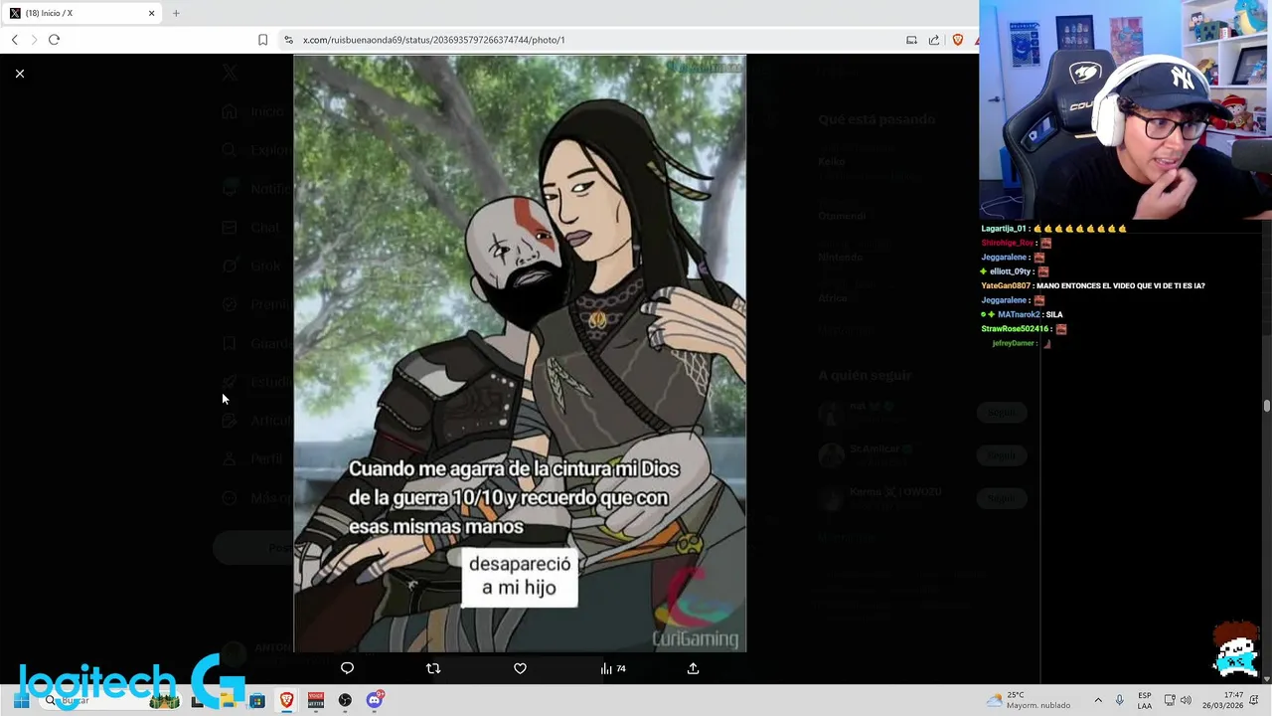
Task: Click username Lagartija_01 in chat
Action: pos(1004,229)
